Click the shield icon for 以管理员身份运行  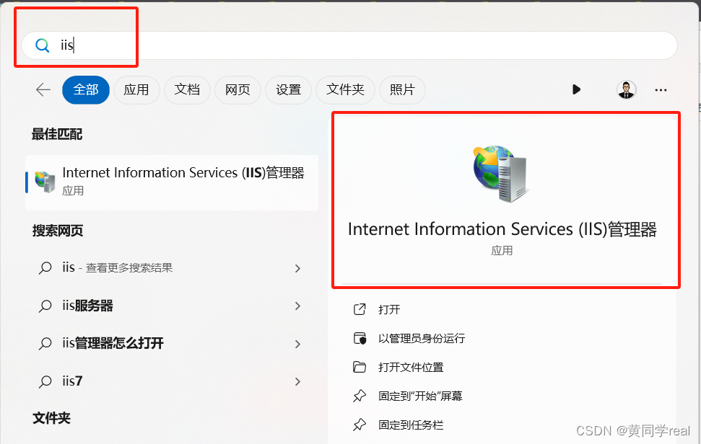[360, 337]
